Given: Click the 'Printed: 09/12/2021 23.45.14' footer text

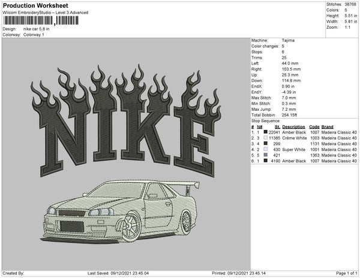Looking at the screenshot, I should 239,273.
